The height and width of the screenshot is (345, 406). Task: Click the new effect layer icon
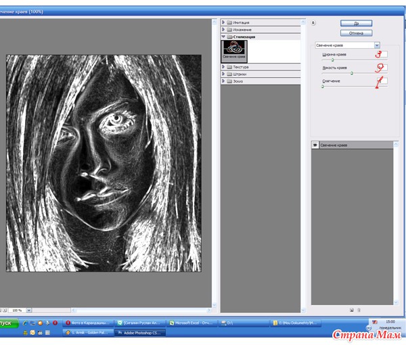[x=352, y=310]
